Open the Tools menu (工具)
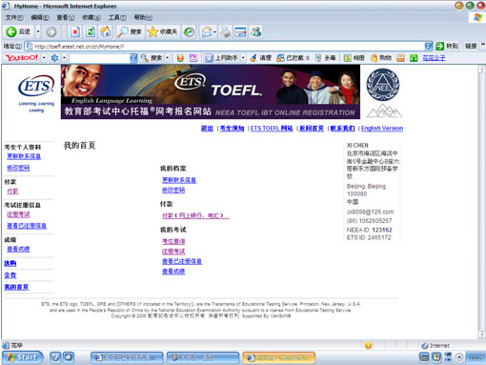The image size is (486, 365). coord(117,17)
